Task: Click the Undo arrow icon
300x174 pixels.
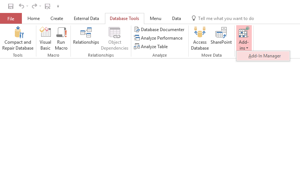Action: click(22, 6)
